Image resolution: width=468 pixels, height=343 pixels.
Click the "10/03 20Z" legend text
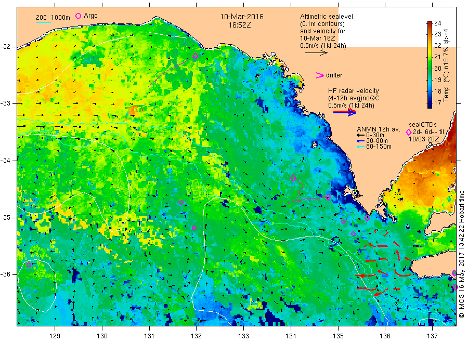click(424, 139)
